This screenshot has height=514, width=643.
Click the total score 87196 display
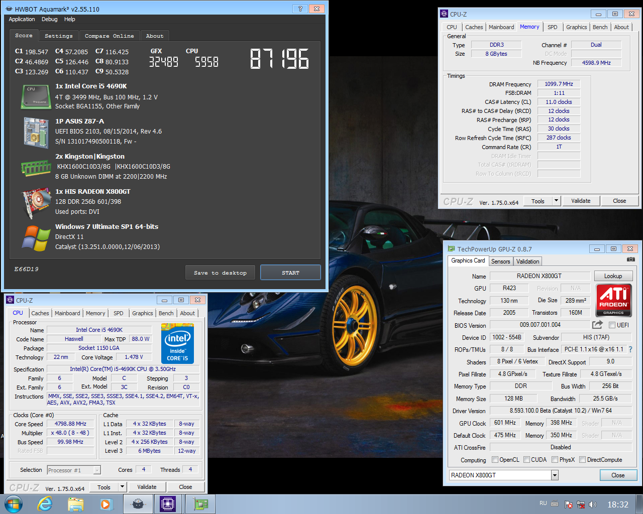coord(280,59)
